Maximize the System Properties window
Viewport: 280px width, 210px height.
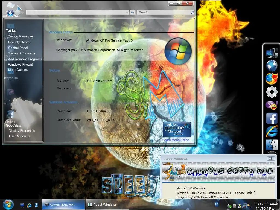tap(178, 3)
